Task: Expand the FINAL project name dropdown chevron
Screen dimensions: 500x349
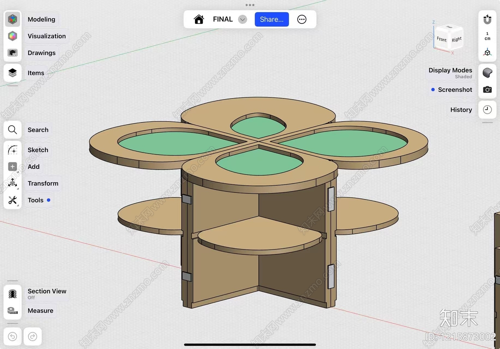Action: tap(242, 19)
